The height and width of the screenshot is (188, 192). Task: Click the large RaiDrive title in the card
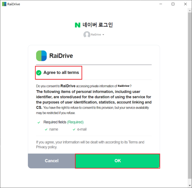click(61, 56)
